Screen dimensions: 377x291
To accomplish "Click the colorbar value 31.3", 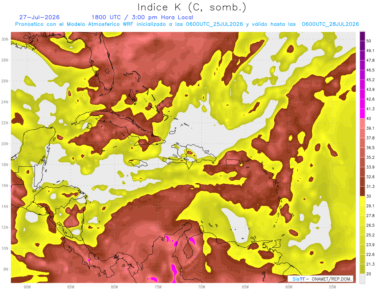I will coord(370,186).
